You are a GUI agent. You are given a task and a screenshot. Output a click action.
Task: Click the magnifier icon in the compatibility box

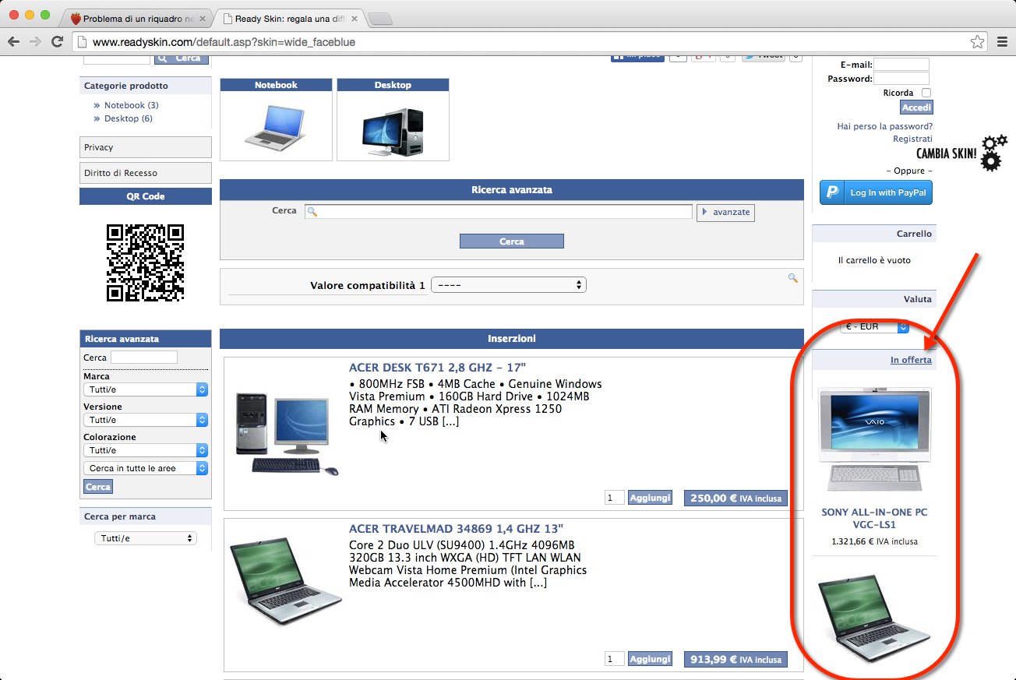click(x=793, y=278)
